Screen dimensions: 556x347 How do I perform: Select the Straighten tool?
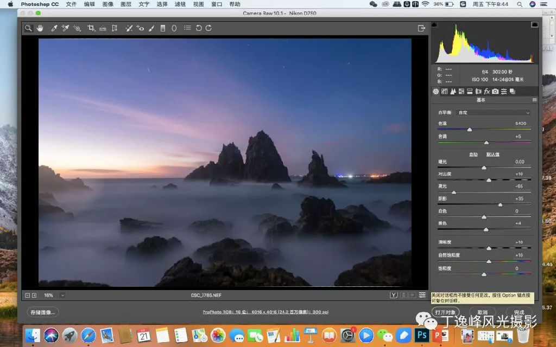point(103,28)
